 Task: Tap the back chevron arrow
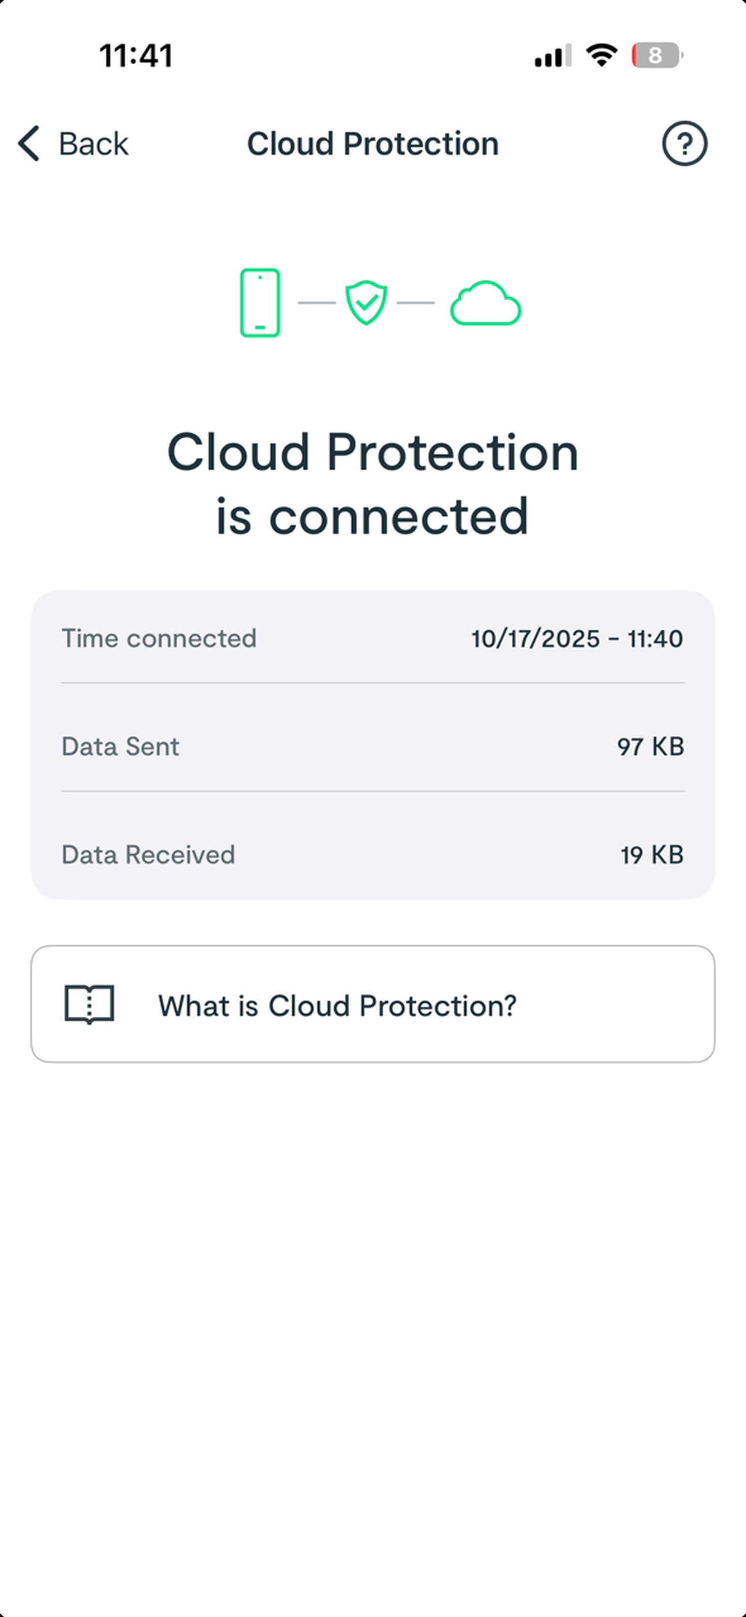tap(29, 143)
